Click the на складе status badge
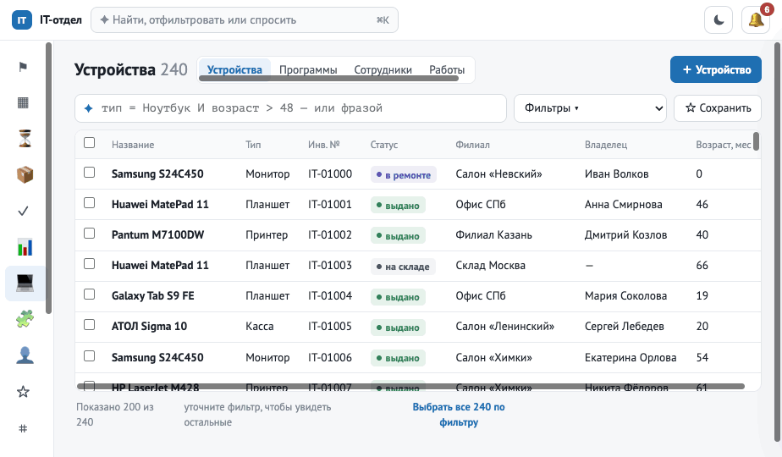Screen dimensions: 782x457 tap(403, 267)
